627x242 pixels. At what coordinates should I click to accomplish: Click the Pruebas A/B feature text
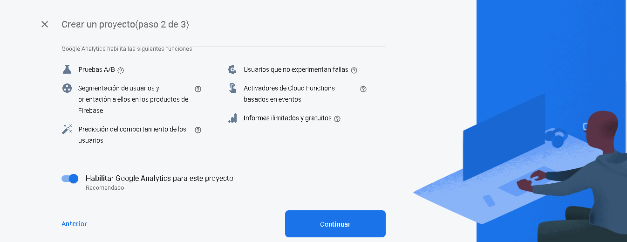[96, 70]
